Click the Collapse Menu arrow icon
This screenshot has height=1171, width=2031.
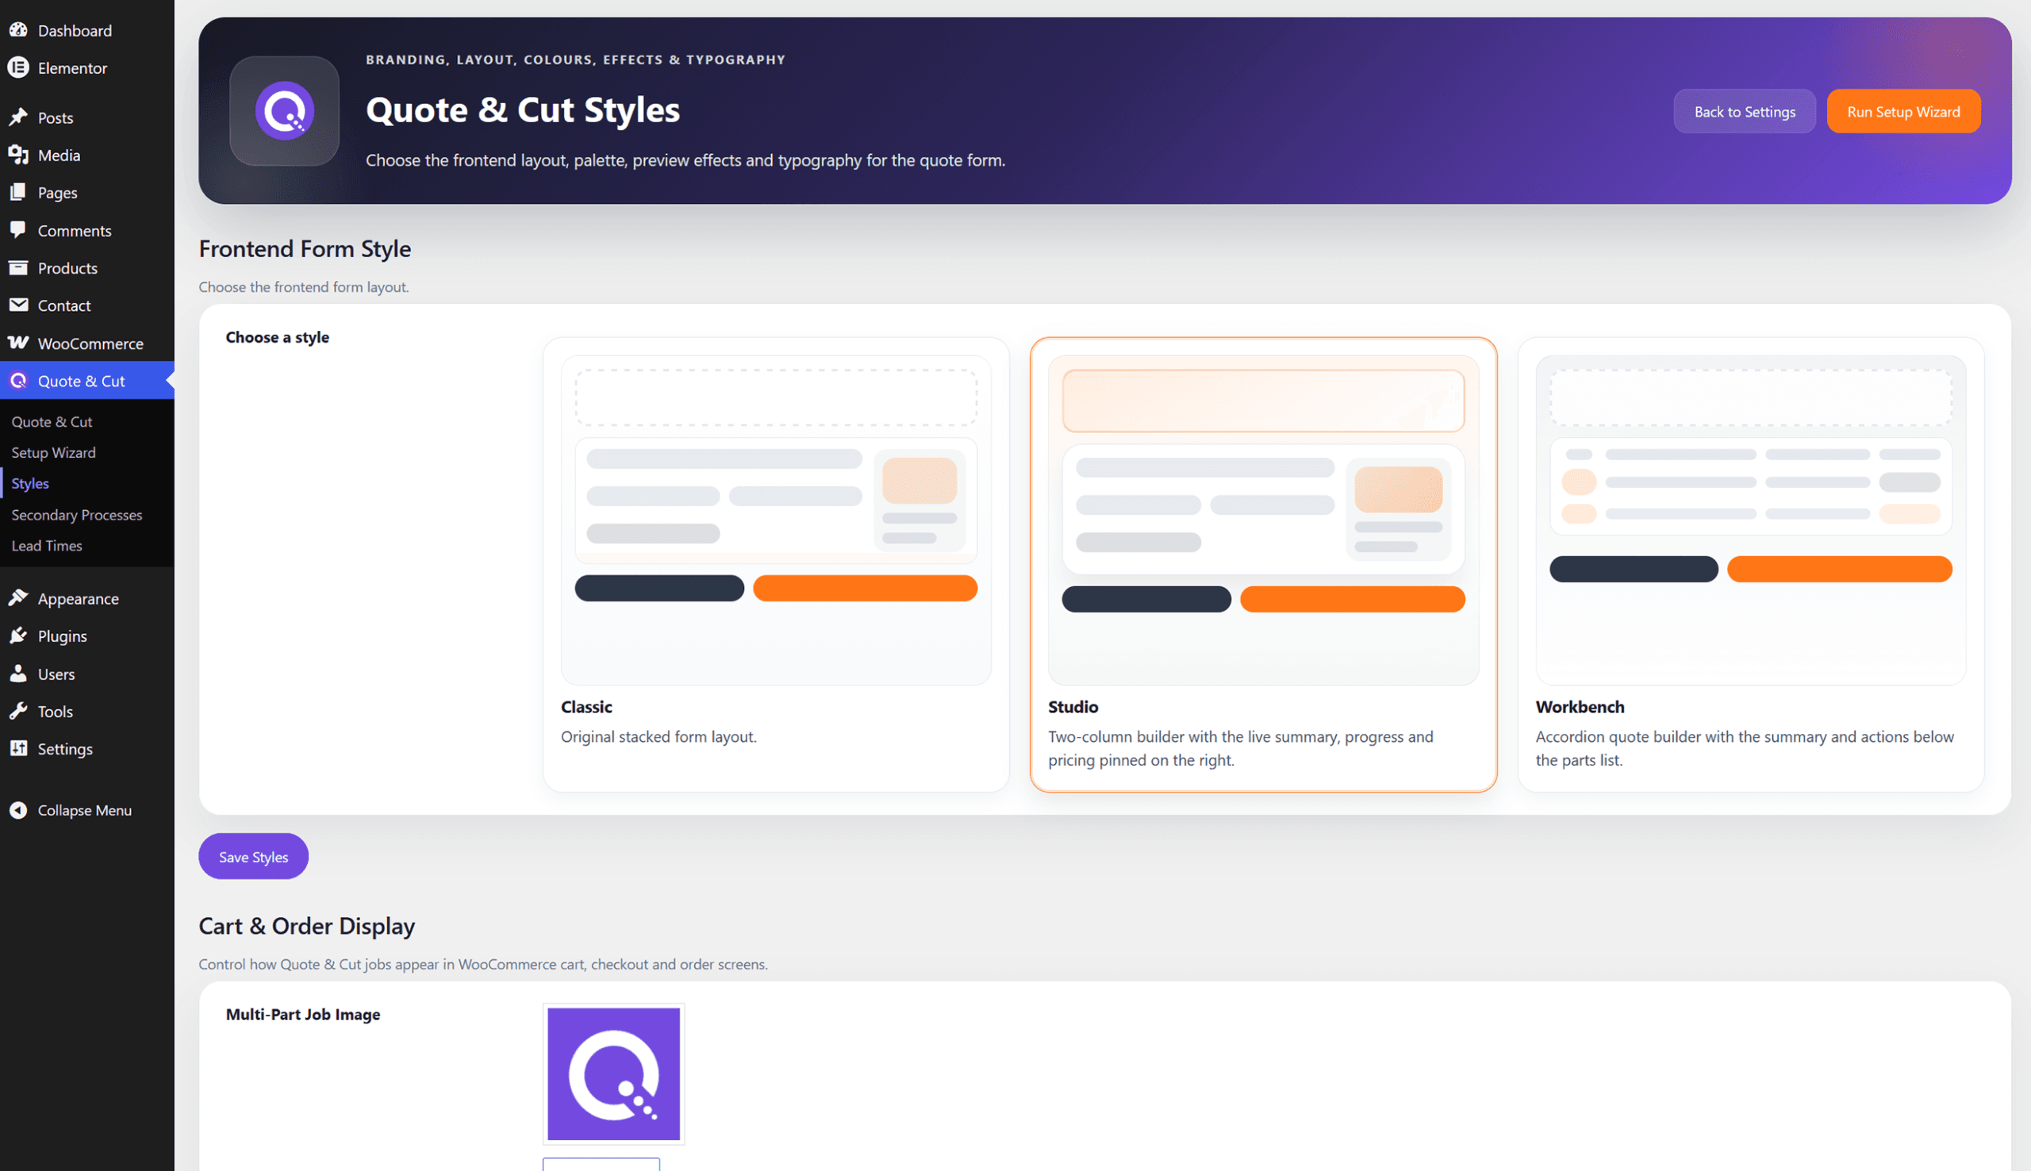(18, 811)
